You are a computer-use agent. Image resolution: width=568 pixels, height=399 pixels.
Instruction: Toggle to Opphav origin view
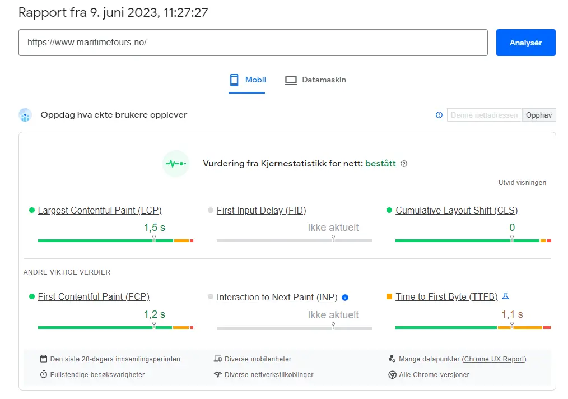(x=539, y=115)
